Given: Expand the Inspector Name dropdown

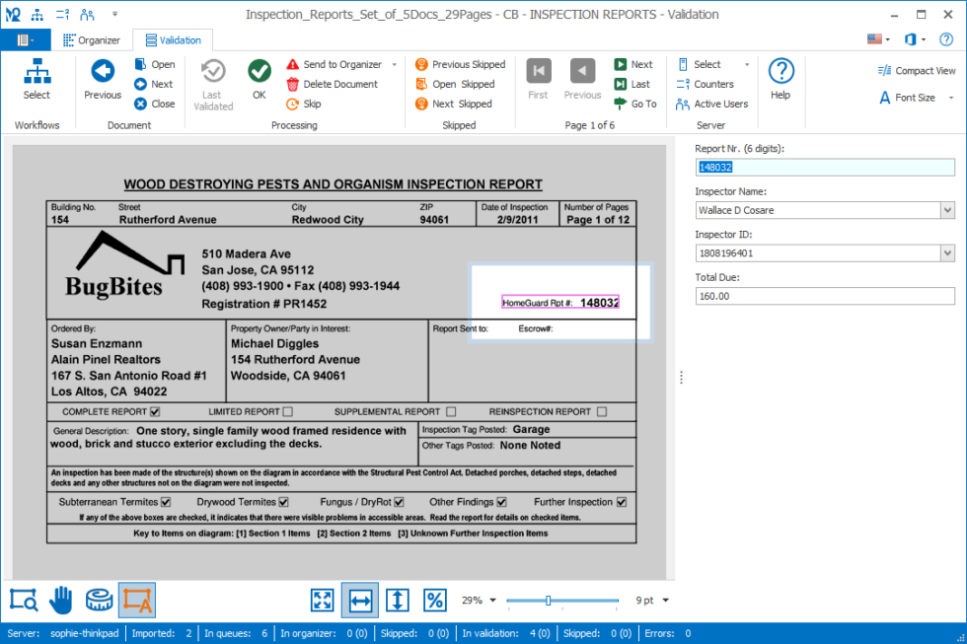Looking at the screenshot, I should 947,210.
